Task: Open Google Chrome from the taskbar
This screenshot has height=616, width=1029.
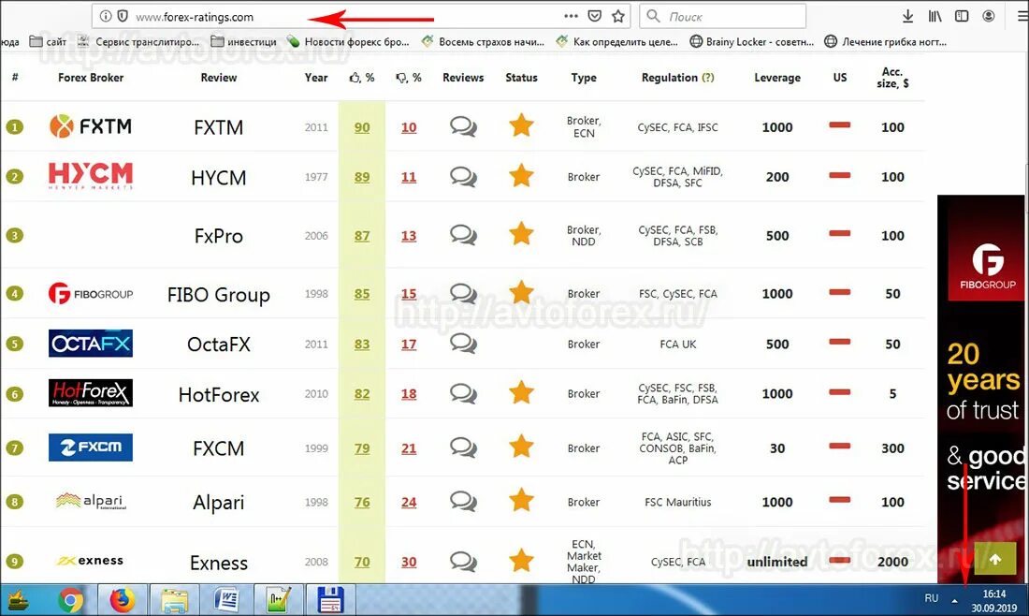Action: coord(70,599)
